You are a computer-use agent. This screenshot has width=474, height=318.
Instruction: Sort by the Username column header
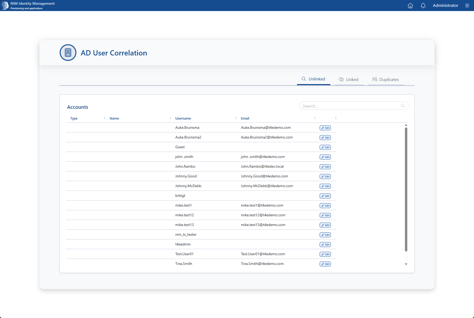click(x=183, y=119)
